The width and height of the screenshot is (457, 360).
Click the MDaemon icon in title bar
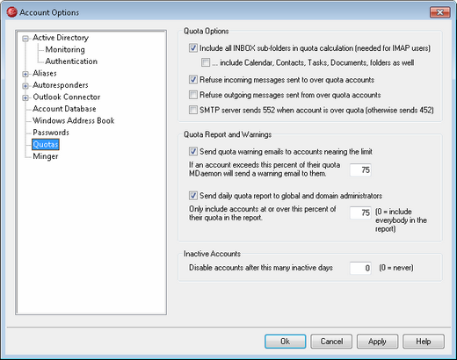[x=12, y=12]
